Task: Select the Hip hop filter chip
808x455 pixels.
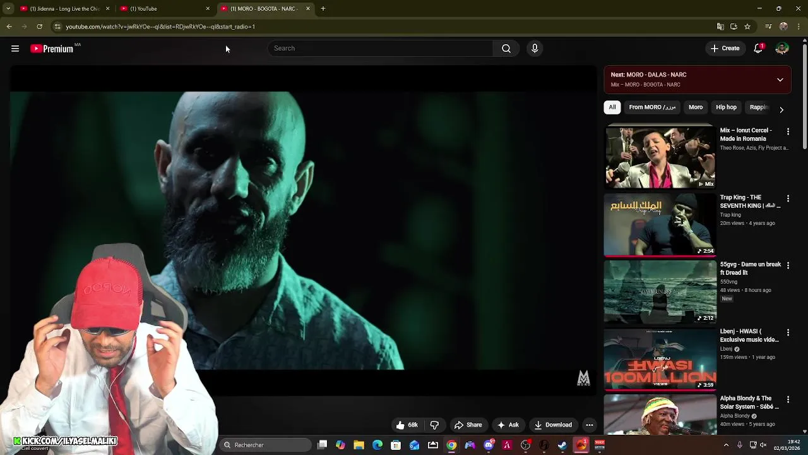Action: pyautogui.click(x=726, y=107)
